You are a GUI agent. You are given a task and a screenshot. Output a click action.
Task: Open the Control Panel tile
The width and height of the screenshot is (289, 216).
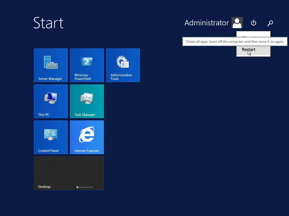51,137
